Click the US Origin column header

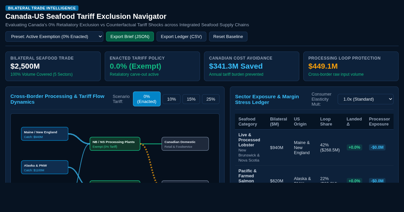[304, 121]
